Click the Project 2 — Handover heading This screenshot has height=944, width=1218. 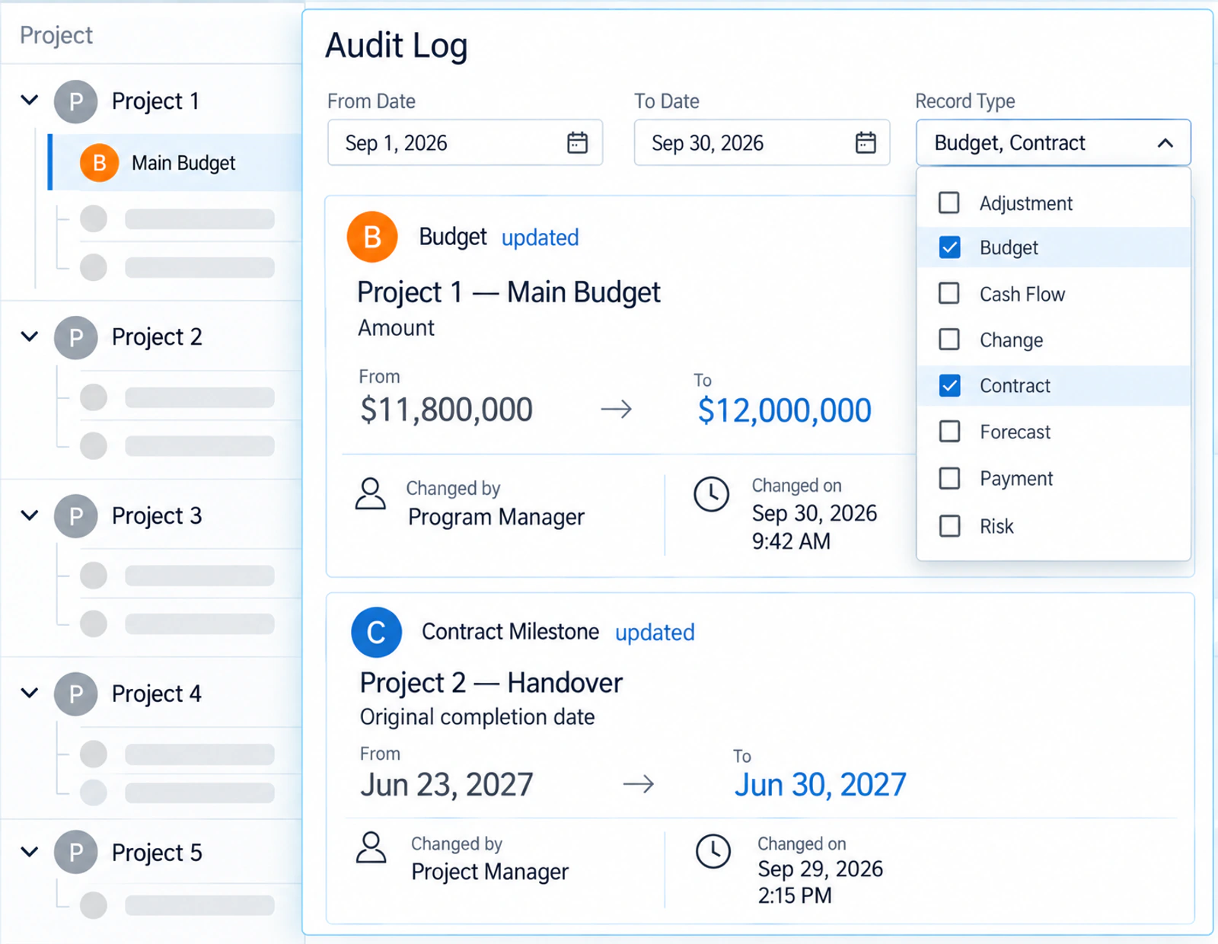pyautogui.click(x=491, y=683)
